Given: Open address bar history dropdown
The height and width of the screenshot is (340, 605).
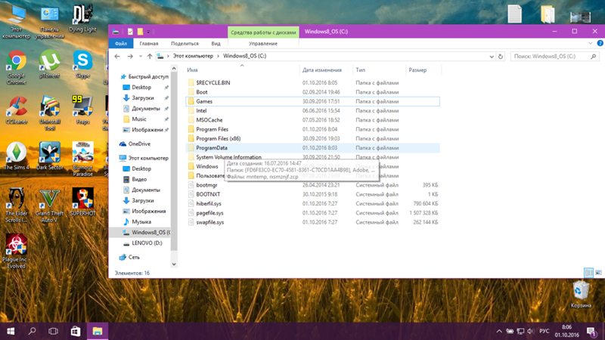Looking at the screenshot, I should (x=492, y=57).
